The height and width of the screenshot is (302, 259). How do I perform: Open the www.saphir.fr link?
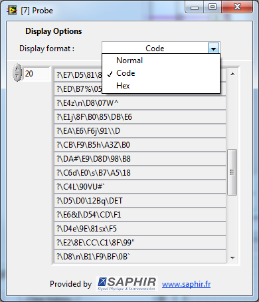[x=186, y=284]
